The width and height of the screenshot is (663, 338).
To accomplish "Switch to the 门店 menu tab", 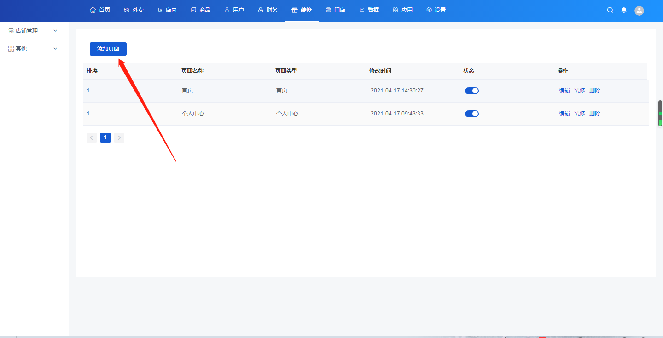I will click(336, 10).
